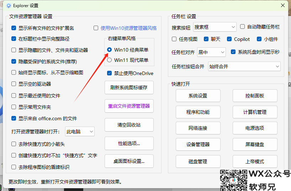Enable 自动隐藏任务栏 checkbox
The width and height of the screenshot is (291, 191).
pyautogui.click(x=242, y=27)
